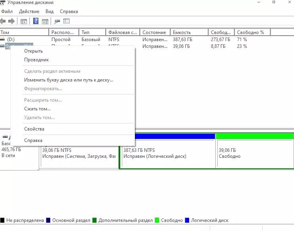Choose Открыть in the context menu
The height and width of the screenshot is (231, 294).
click(33, 51)
